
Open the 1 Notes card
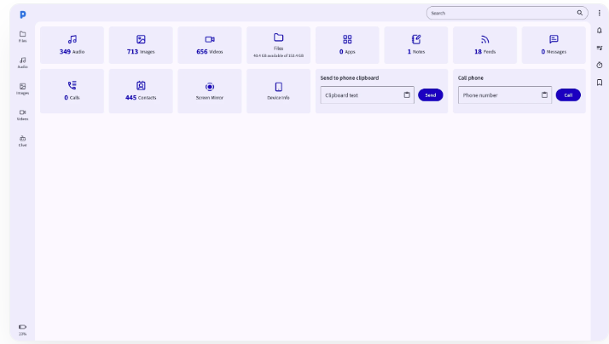tap(416, 45)
